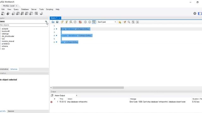Execute the selected statements lightning icon

[62, 22]
